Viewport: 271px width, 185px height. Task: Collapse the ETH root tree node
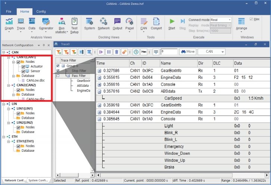tap(4, 137)
